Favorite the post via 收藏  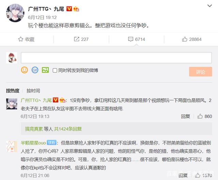pyautogui.click(x=27, y=39)
